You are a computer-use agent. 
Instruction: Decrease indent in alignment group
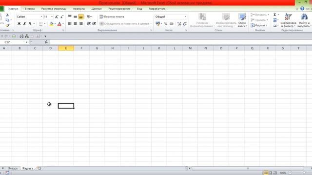tap(89, 24)
